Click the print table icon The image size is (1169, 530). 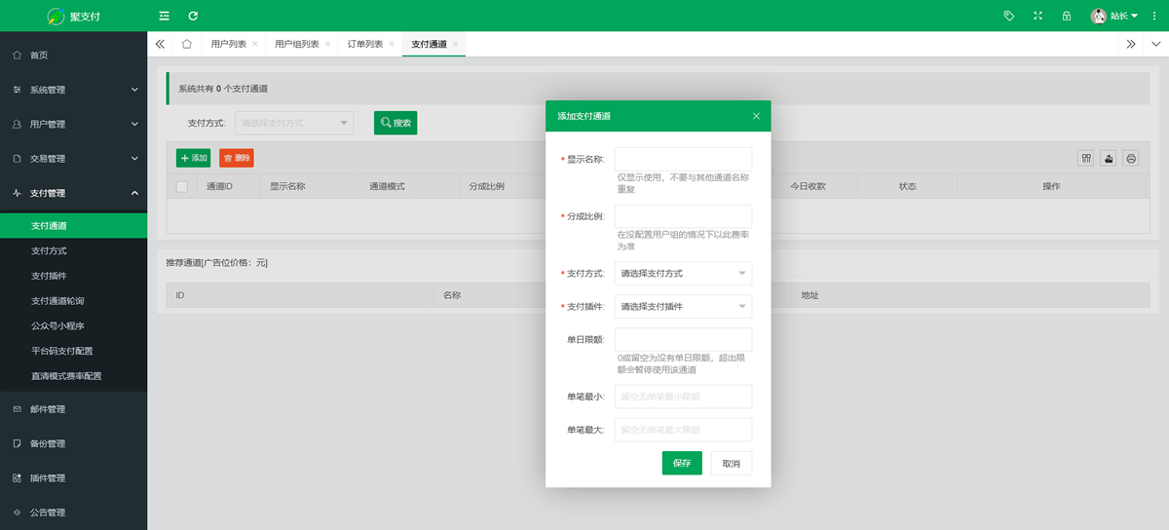click(1130, 158)
